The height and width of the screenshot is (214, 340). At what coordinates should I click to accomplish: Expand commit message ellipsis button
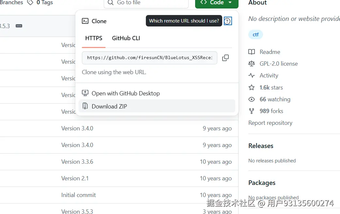[19, 26]
